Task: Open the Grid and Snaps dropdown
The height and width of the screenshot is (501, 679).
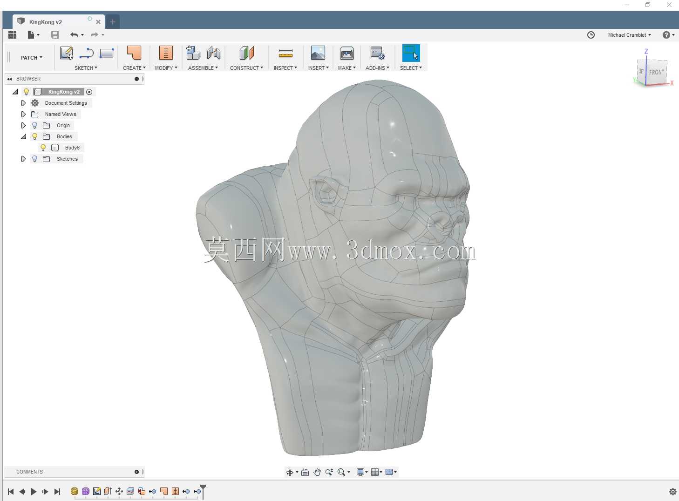Action: coord(376,472)
